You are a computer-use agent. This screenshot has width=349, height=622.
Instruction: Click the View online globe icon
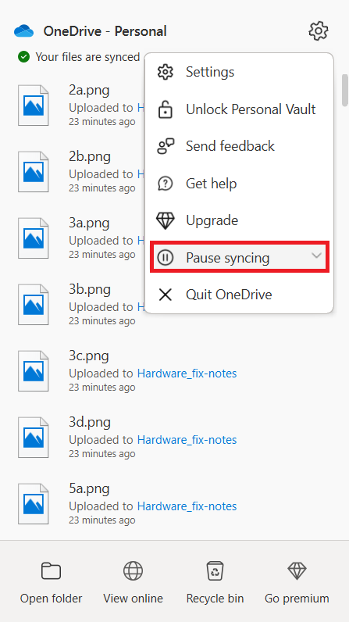coord(133,571)
